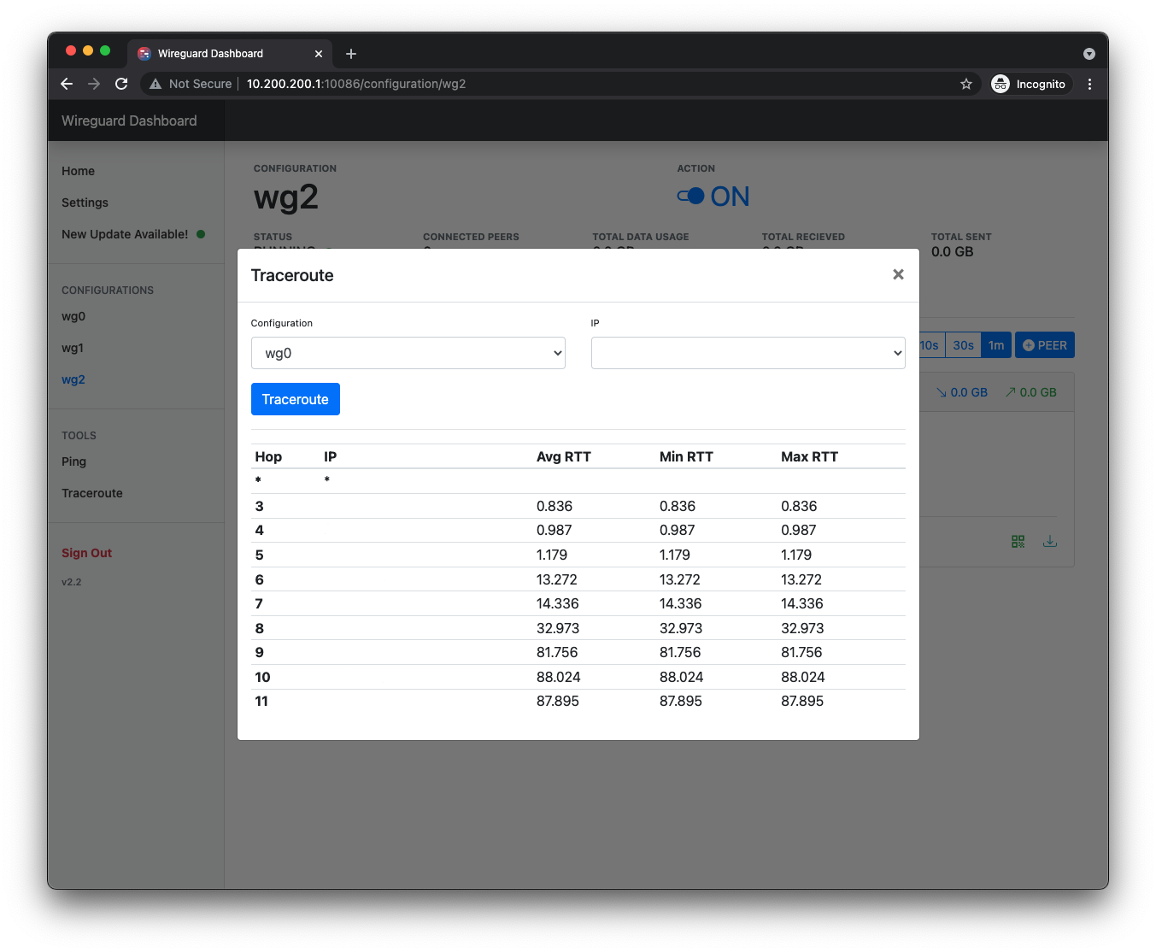Viewport: 1156px width, 952px height.
Task: Open the Chrome tab search dropdown arrow
Action: tap(1089, 54)
